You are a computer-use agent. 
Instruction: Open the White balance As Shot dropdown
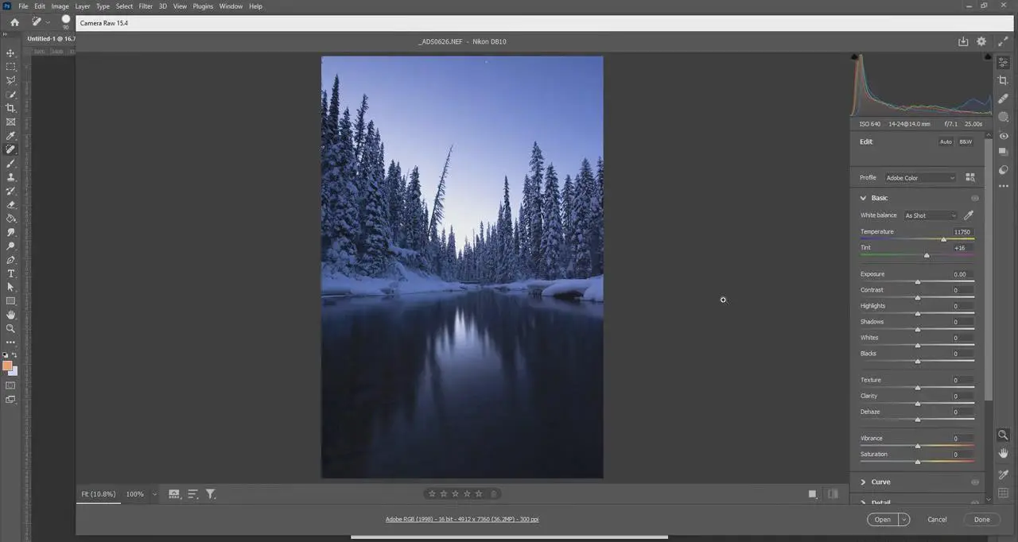[x=931, y=215]
